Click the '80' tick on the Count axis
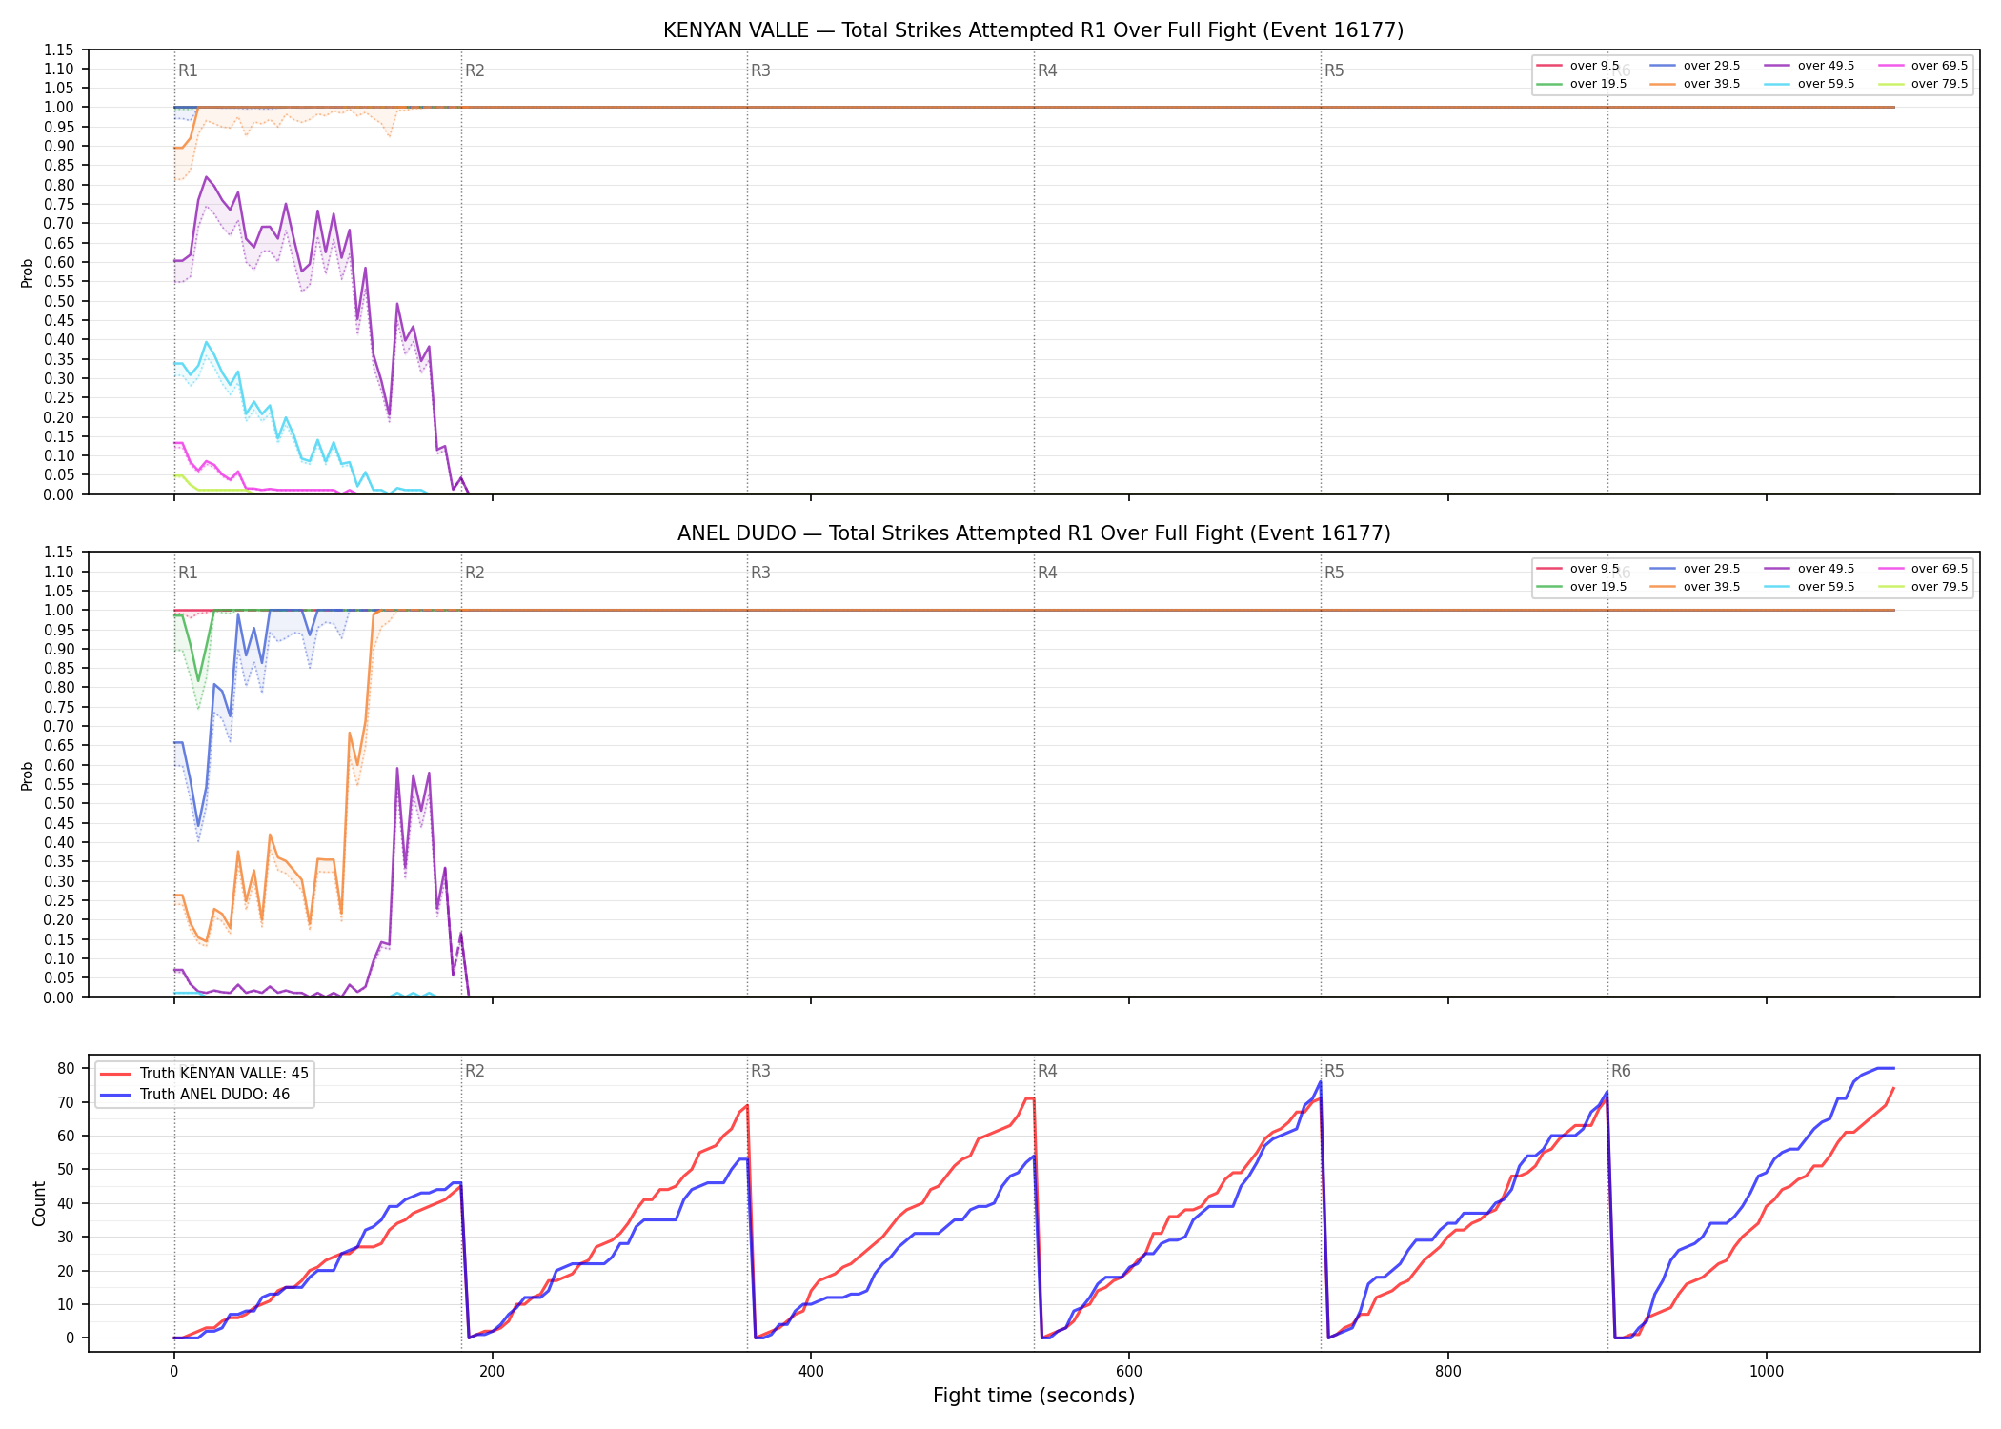This screenshot has height=1429, width=2001. pyautogui.click(x=66, y=1069)
